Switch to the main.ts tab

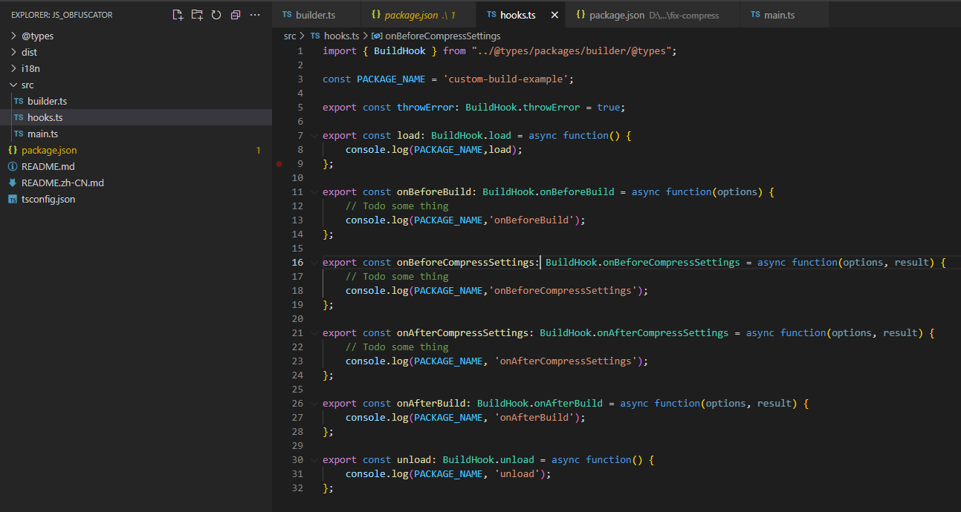pos(779,15)
